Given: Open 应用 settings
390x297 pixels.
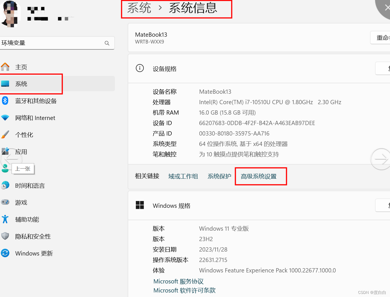Looking at the screenshot, I should click(21, 152).
